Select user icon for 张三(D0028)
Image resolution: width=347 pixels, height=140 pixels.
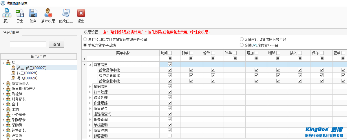click(13, 73)
